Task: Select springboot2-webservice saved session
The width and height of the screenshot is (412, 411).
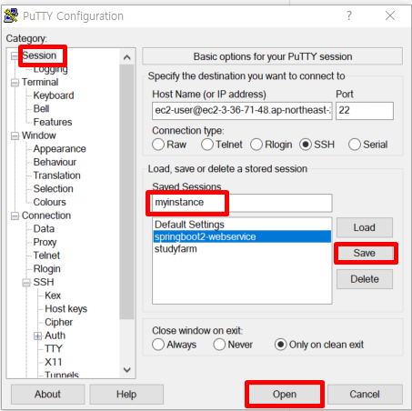Action: [x=242, y=236]
